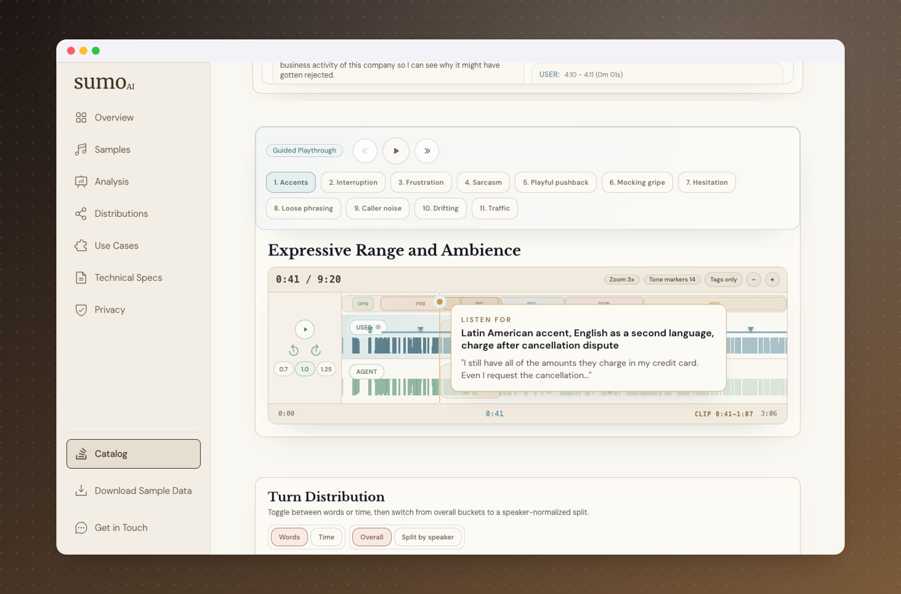
Task: Select the 2. Interruption step
Action: click(353, 182)
